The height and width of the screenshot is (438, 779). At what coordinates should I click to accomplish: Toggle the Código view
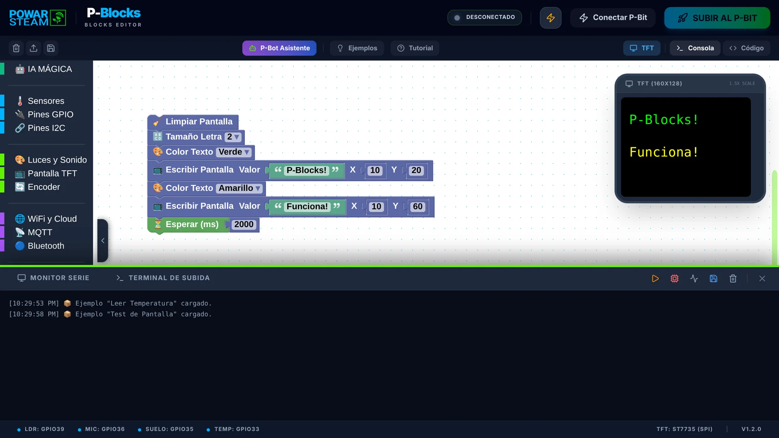(x=746, y=48)
